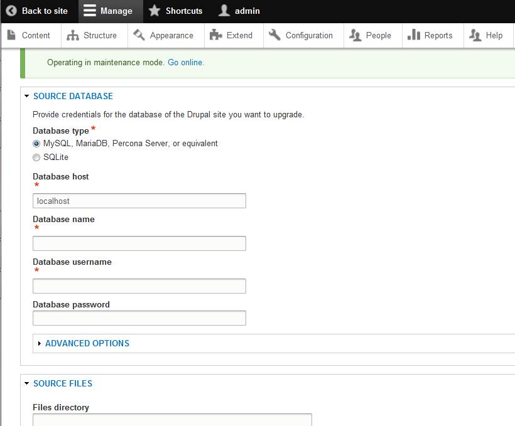This screenshot has width=515, height=426.
Task: Open the Appearance menu label
Action: 171,35
